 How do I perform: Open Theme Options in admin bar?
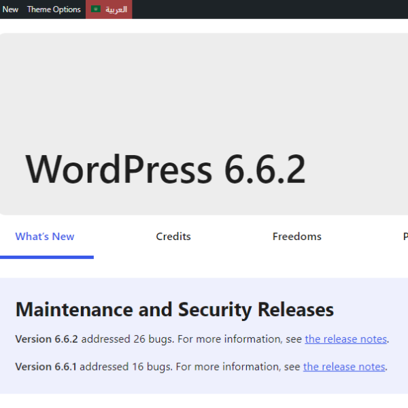click(54, 10)
